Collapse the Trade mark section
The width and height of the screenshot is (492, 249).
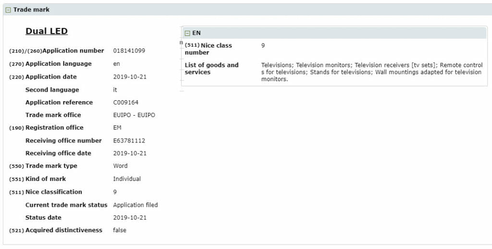(8, 10)
